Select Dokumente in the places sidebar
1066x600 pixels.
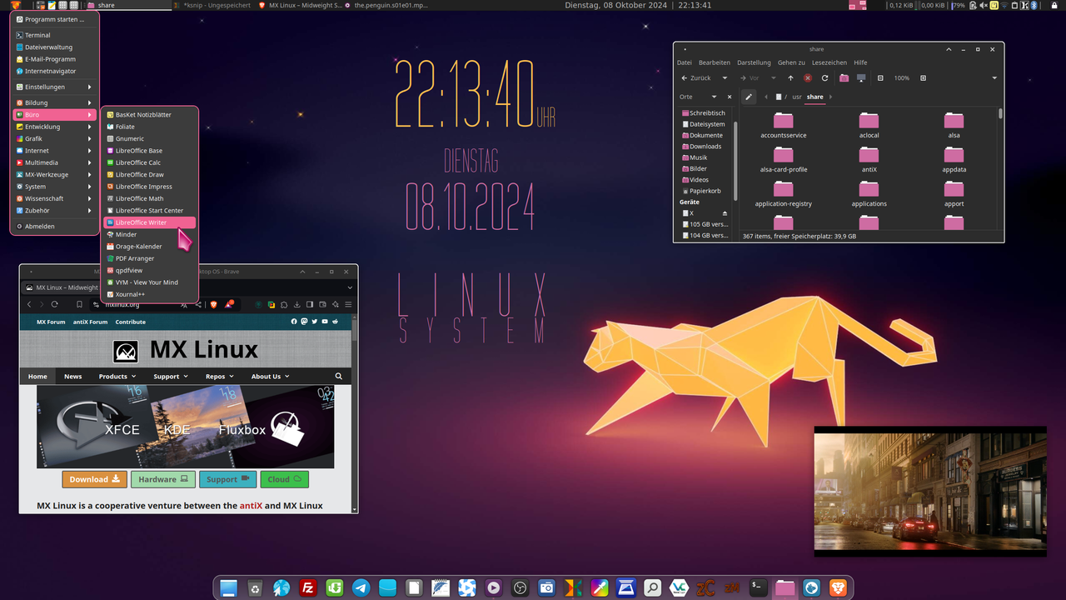tap(705, 135)
